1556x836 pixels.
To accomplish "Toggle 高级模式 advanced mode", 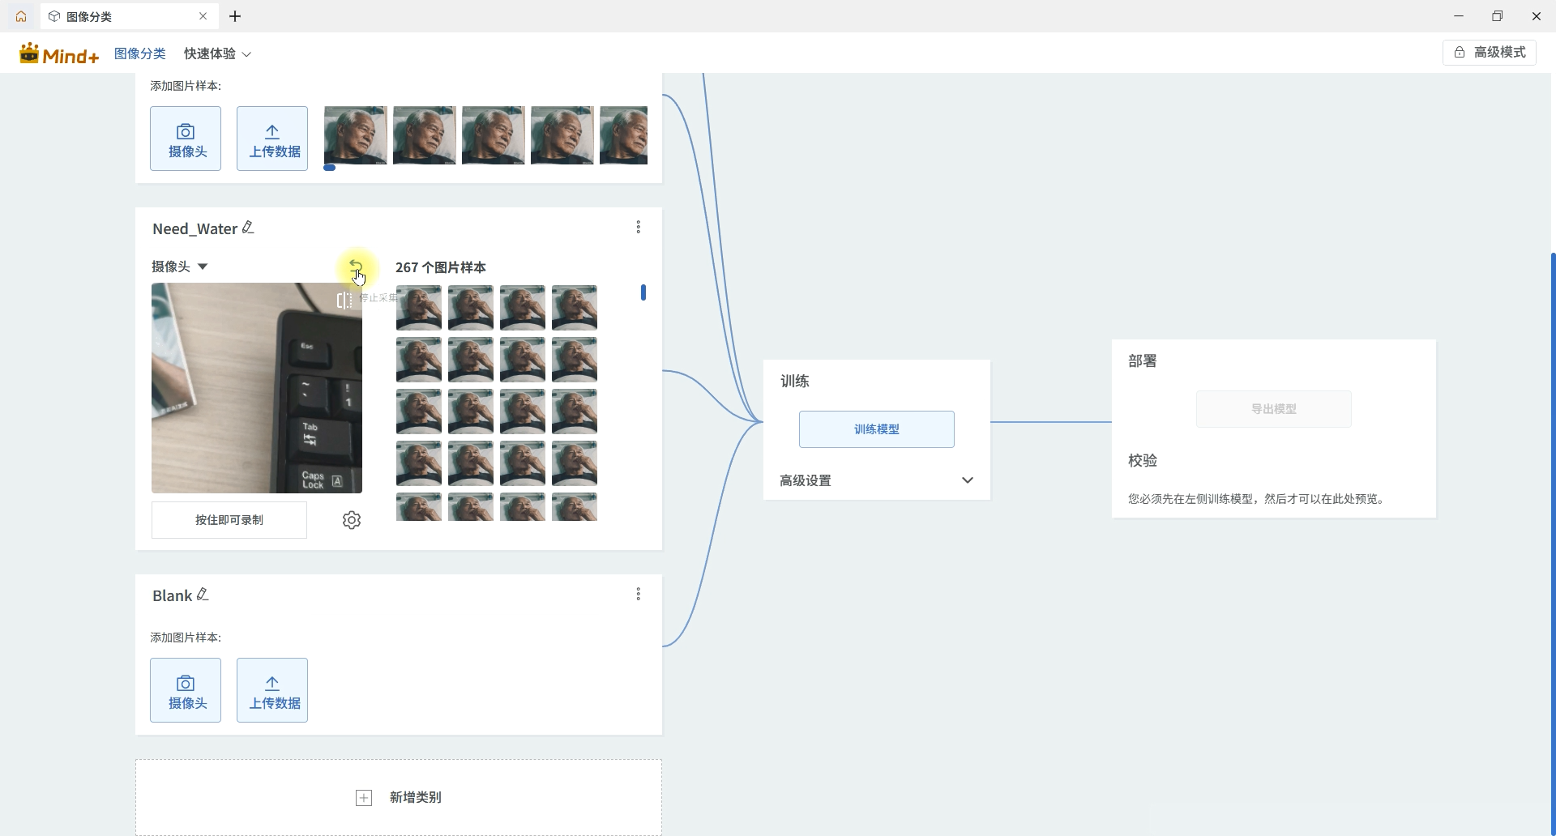I will pos(1490,53).
